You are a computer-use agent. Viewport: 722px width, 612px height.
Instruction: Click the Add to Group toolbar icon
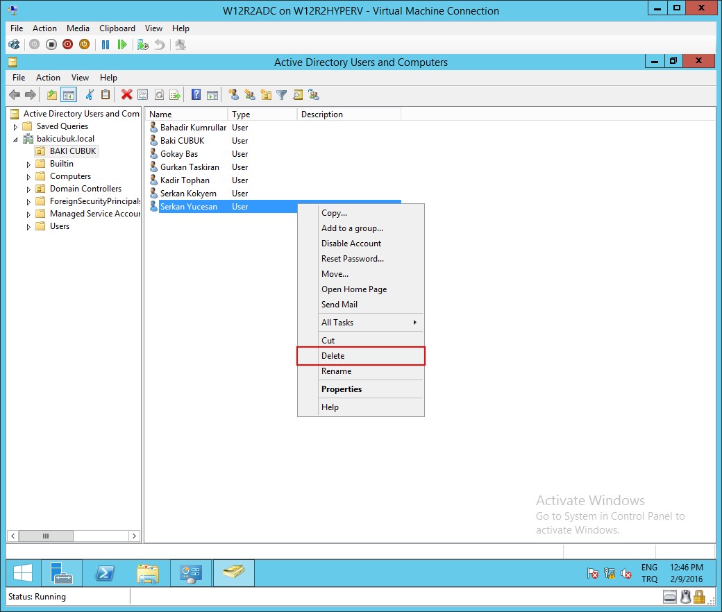pos(314,95)
